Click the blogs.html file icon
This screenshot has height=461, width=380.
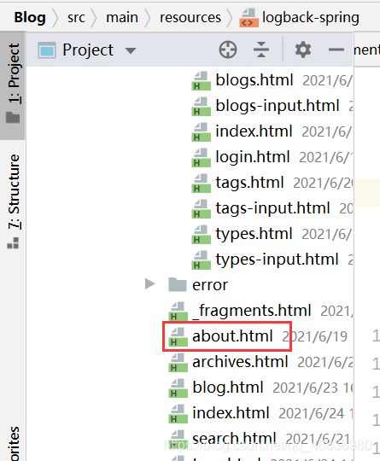click(x=202, y=80)
